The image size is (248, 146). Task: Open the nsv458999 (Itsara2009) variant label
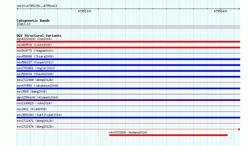pyautogui.click(x=35, y=56)
